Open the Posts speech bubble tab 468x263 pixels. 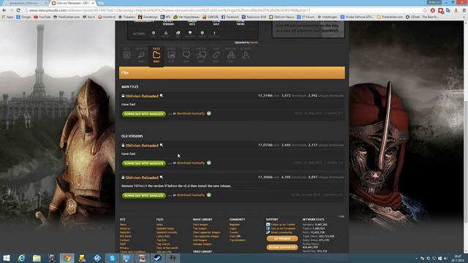pos(186,55)
